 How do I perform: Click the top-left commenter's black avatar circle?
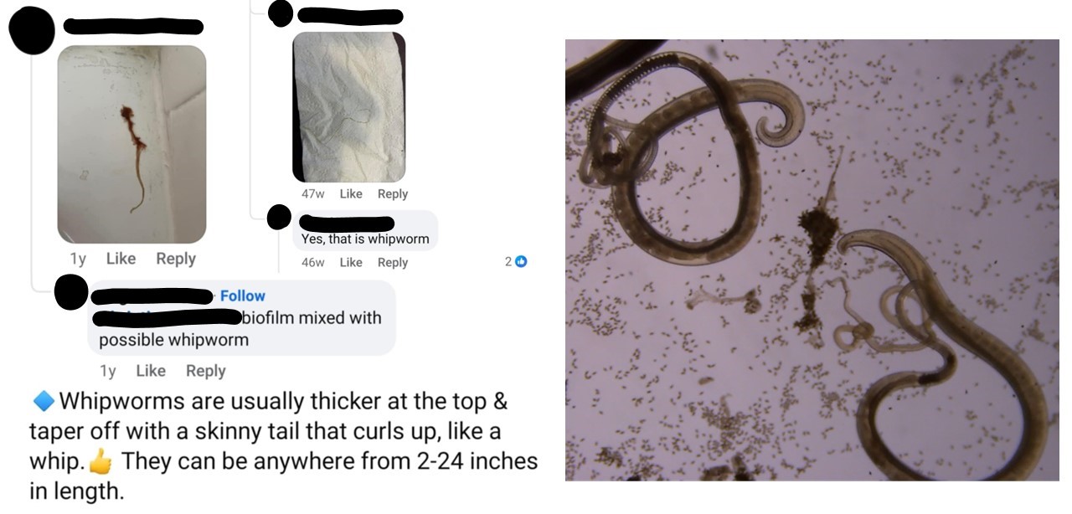(32, 32)
